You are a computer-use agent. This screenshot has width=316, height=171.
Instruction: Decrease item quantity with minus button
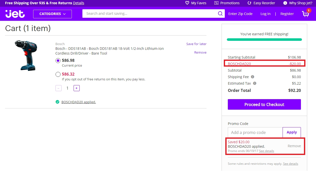[x=59, y=88]
